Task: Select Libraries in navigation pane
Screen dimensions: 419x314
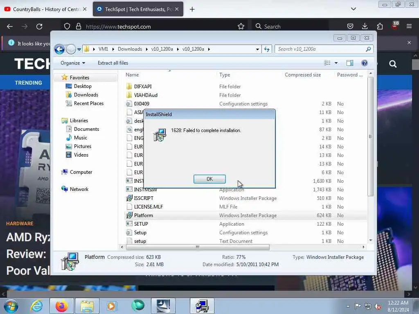Action: pos(79,121)
